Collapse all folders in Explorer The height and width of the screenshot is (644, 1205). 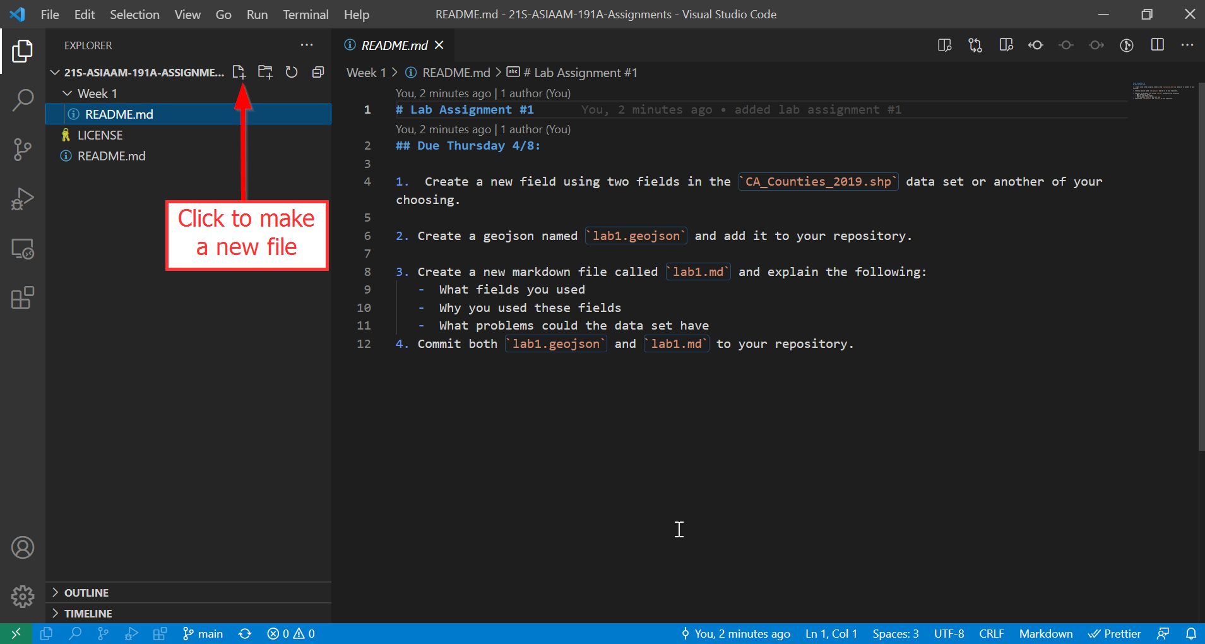pyautogui.click(x=318, y=72)
